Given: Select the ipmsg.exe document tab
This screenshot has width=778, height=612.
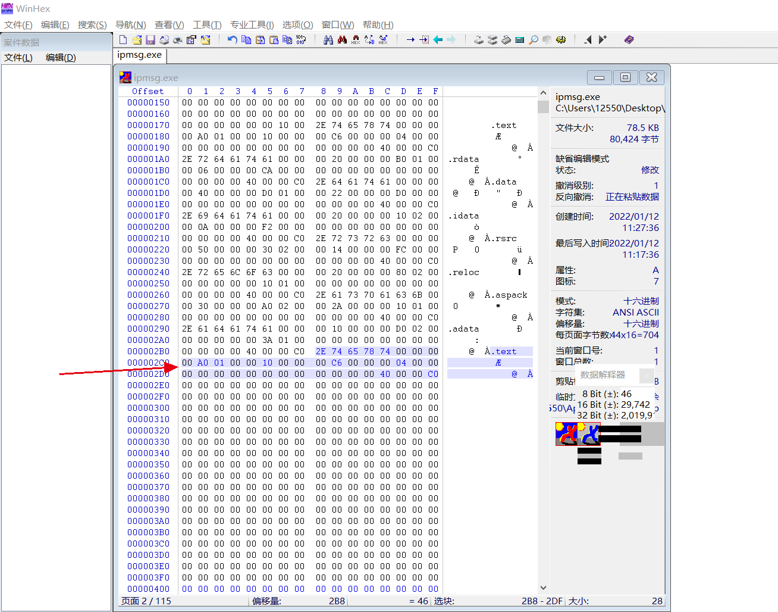Looking at the screenshot, I should 140,55.
